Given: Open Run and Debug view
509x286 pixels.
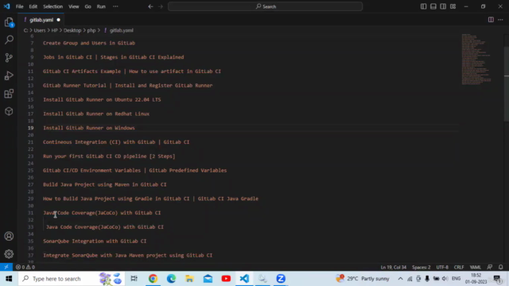Looking at the screenshot, I should point(9,75).
